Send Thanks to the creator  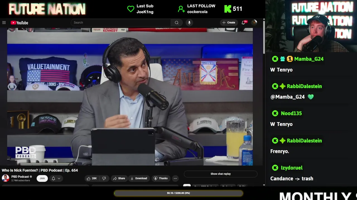(161, 178)
